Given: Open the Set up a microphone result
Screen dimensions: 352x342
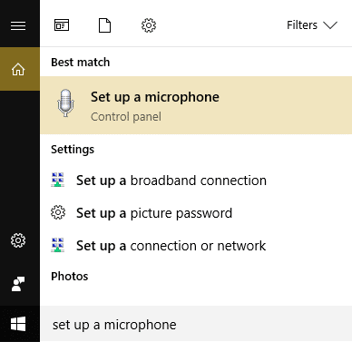Looking at the screenshot, I should [x=196, y=105].
